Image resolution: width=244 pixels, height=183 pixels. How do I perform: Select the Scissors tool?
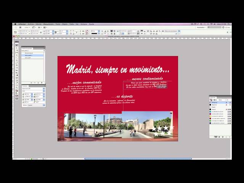tap(17, 70)
